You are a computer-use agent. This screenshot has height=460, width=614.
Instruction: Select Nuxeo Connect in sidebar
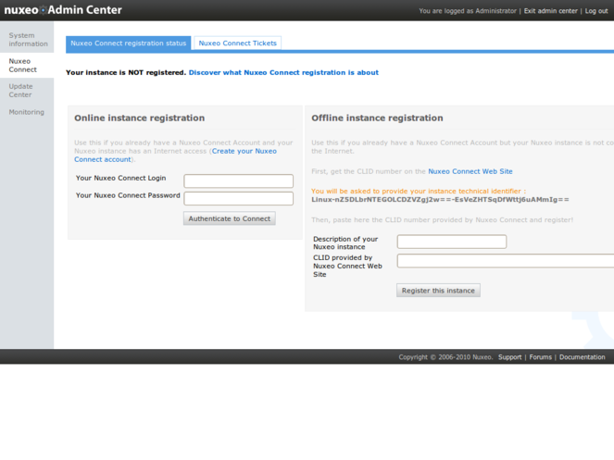[23, 66]
